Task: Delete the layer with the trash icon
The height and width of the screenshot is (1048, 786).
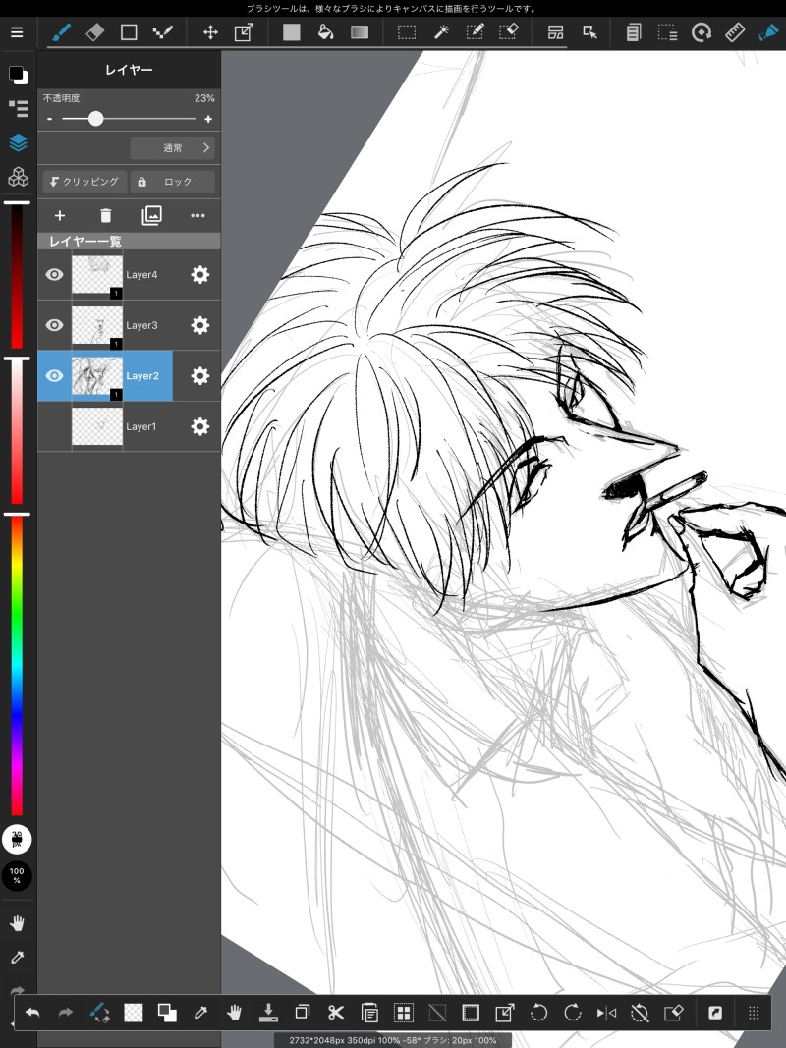Action: tap(105, 215)
